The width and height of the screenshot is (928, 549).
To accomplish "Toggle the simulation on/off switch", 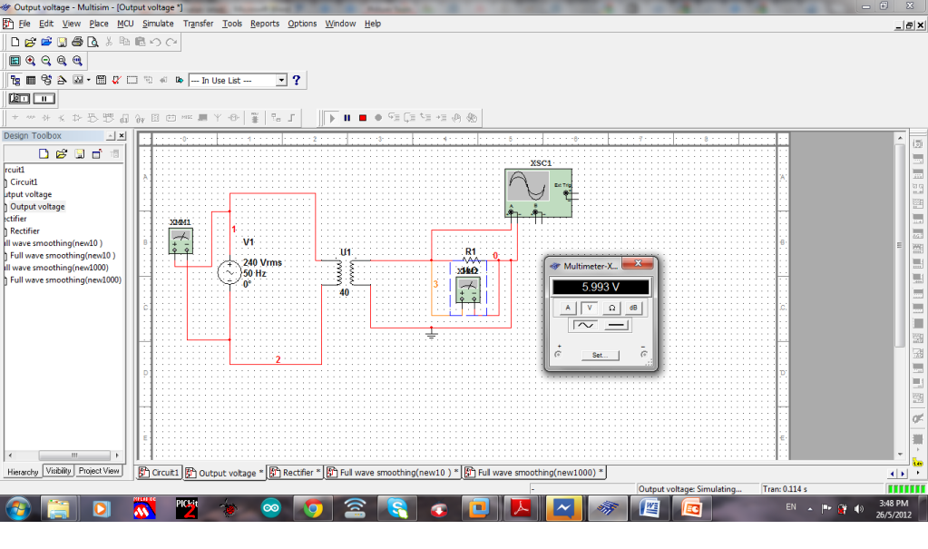I will (19, 98).
